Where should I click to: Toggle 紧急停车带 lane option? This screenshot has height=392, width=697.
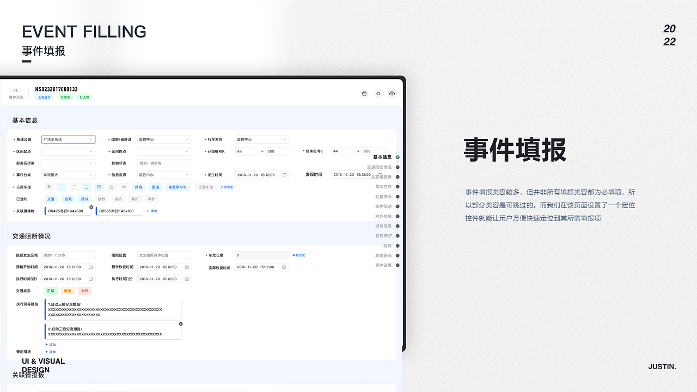178,187
